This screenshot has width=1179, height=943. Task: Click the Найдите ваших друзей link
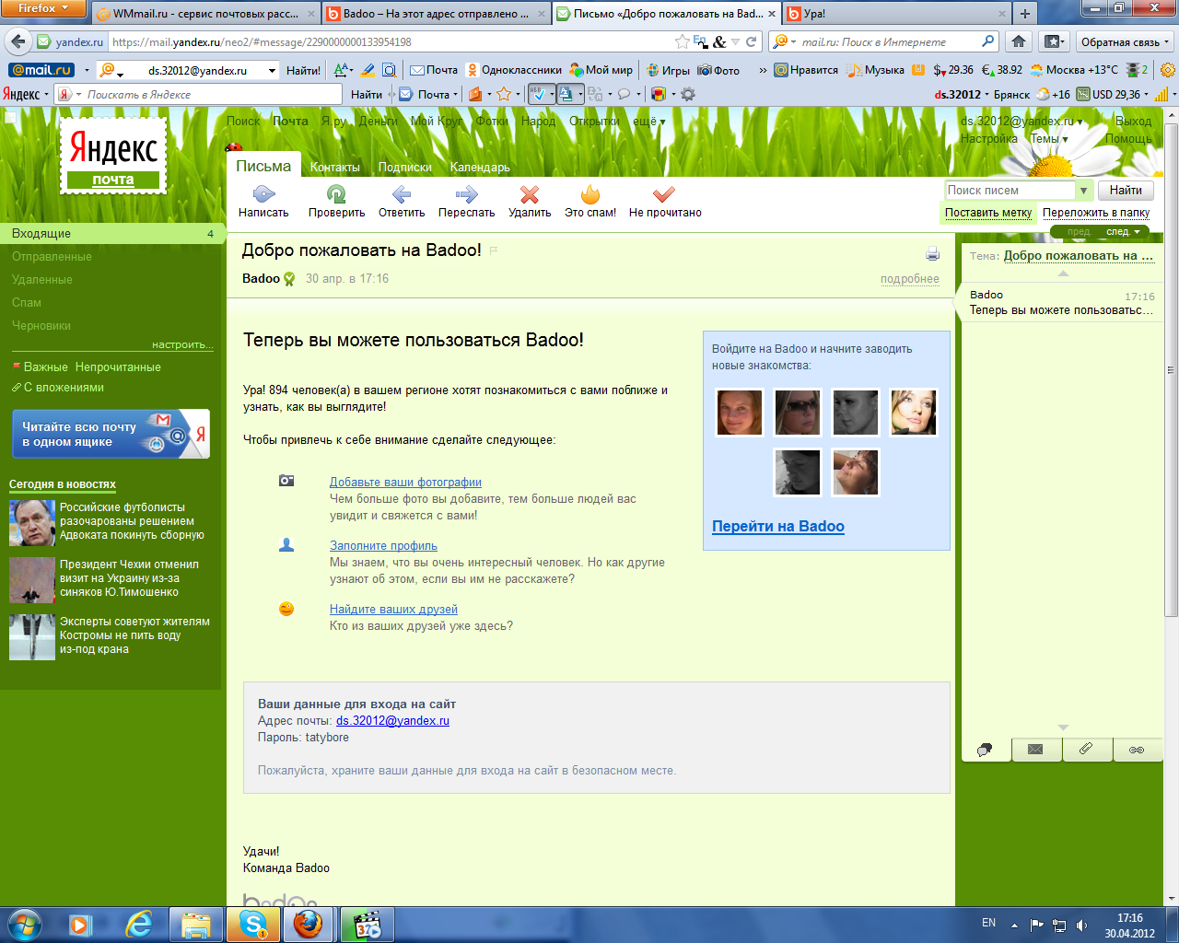point(393,610)
